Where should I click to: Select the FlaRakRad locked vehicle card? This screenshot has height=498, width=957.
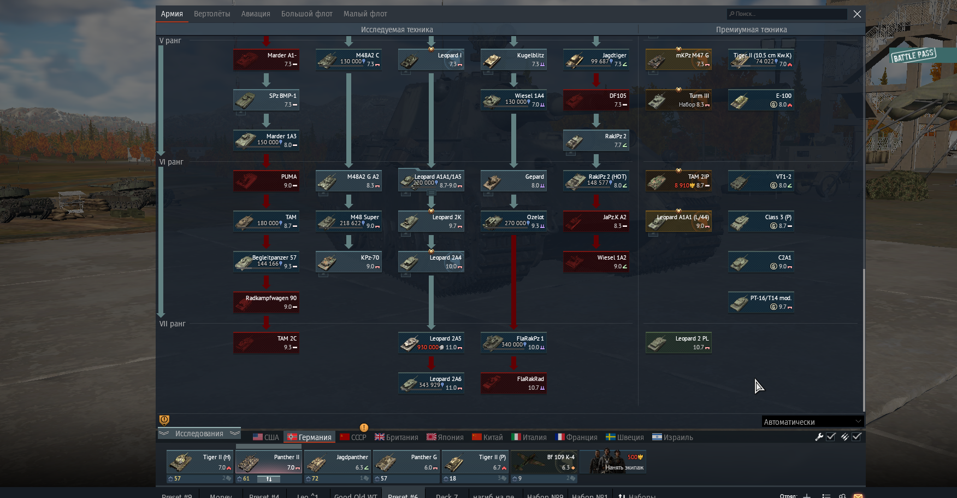click(513, 383)
